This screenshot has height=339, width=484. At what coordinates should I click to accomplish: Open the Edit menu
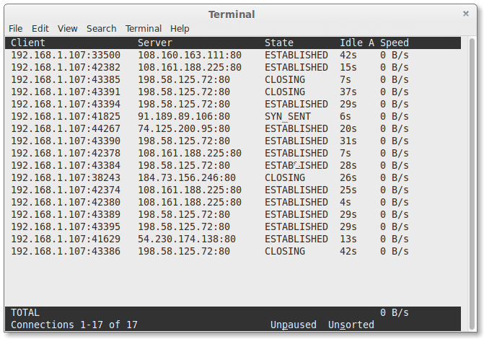click(40, 29)
